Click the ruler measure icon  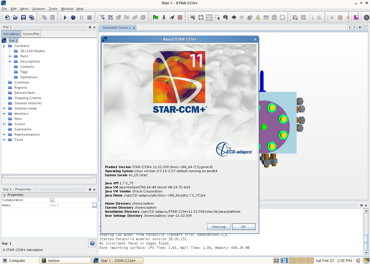pos(266,17)
